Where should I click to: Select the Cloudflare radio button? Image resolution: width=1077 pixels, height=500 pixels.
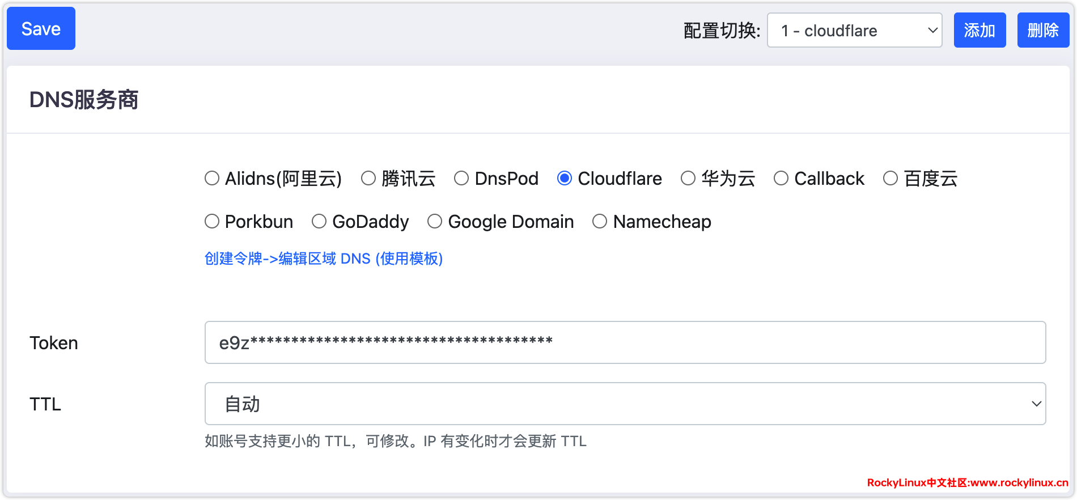coord(565,179)
